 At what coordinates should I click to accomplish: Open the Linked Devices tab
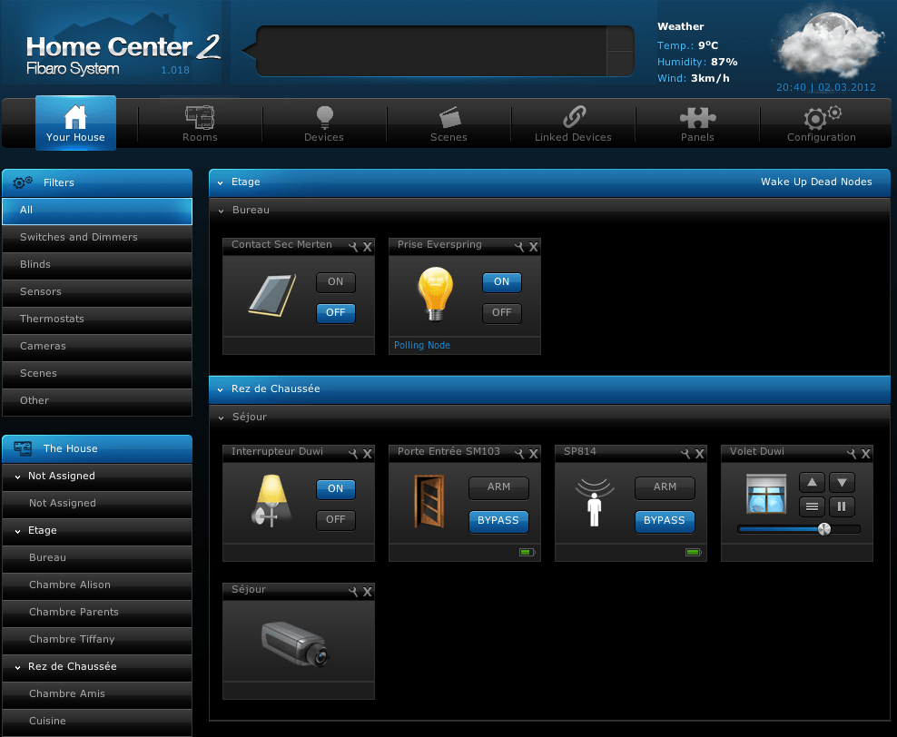(573, 123)
